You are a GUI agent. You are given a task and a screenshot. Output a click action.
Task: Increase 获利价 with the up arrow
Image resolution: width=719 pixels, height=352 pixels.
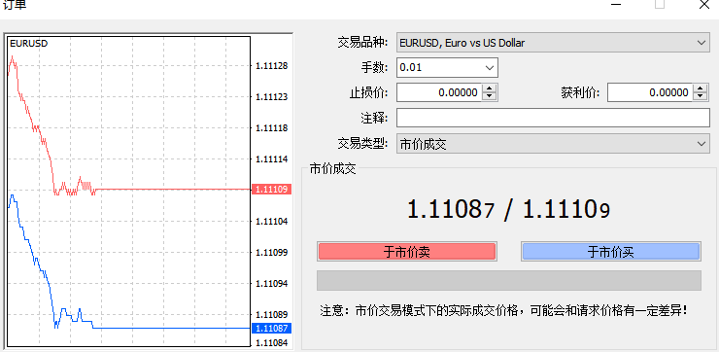[x=700, y=88]
